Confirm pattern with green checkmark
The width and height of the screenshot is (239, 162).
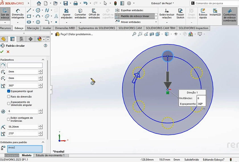(2, 52)
